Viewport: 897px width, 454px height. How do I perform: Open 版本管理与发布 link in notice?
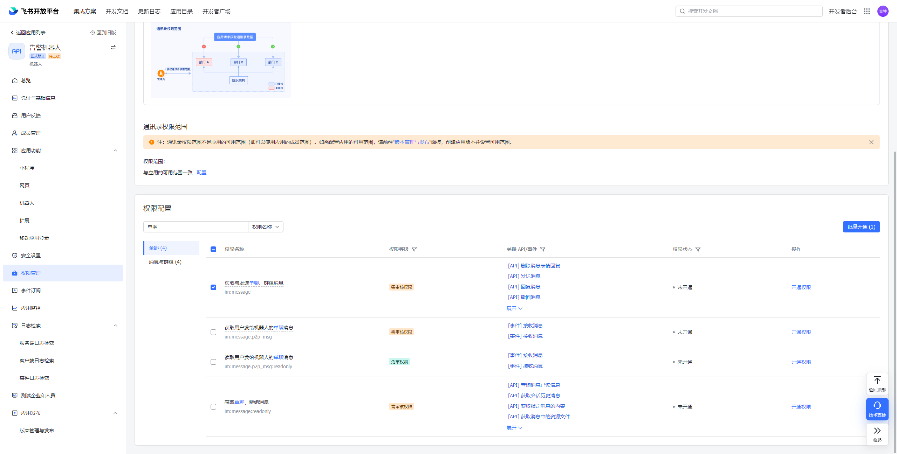(412, 142)
